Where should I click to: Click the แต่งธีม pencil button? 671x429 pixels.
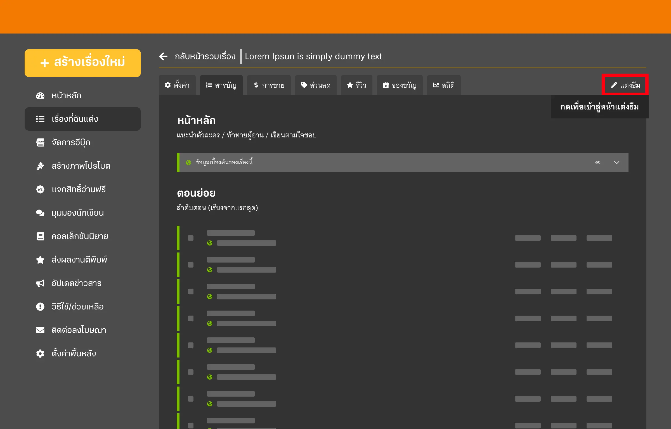coord(625,85)
